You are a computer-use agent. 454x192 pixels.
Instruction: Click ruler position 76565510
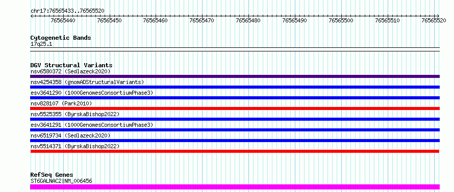point(387,20)
